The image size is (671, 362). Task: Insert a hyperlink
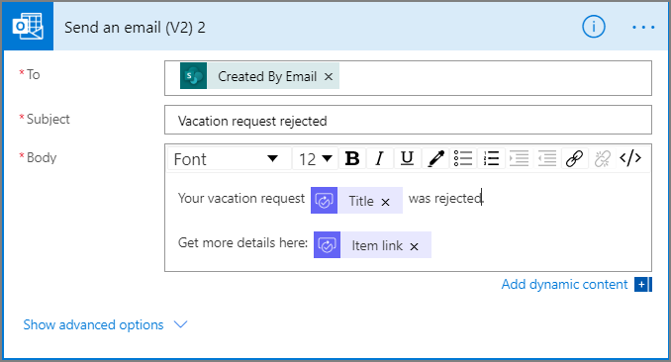coord(574,159)
